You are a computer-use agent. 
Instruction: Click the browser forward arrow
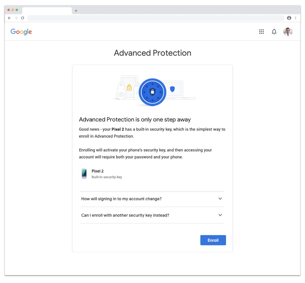[16, 18]
